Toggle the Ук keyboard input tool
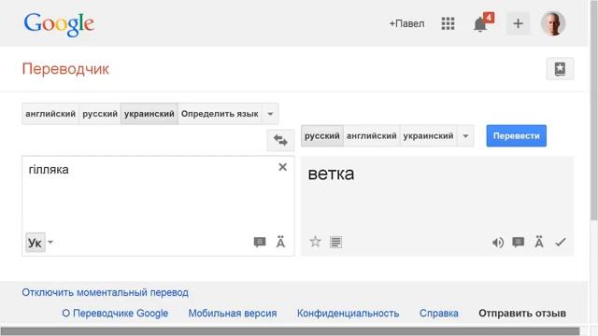Viewport: 598px width, 336px height. coord(36,243)
